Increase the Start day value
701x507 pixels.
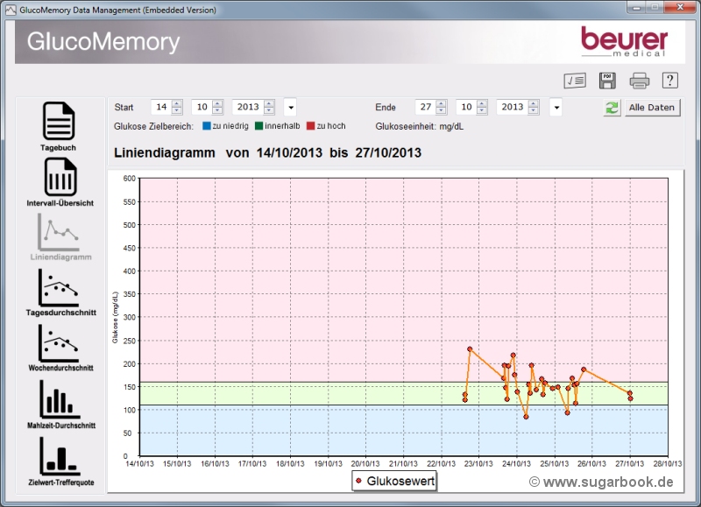coord(177,103)
